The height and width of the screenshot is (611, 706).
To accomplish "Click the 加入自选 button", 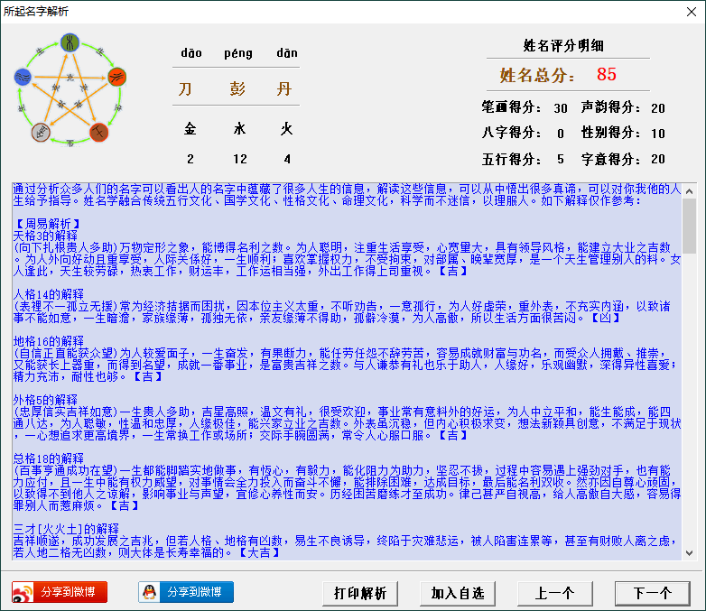I will click(457, 593).
